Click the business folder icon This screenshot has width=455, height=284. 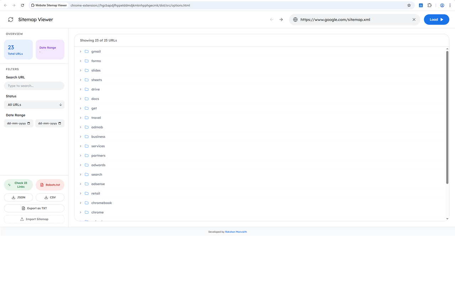87,137
